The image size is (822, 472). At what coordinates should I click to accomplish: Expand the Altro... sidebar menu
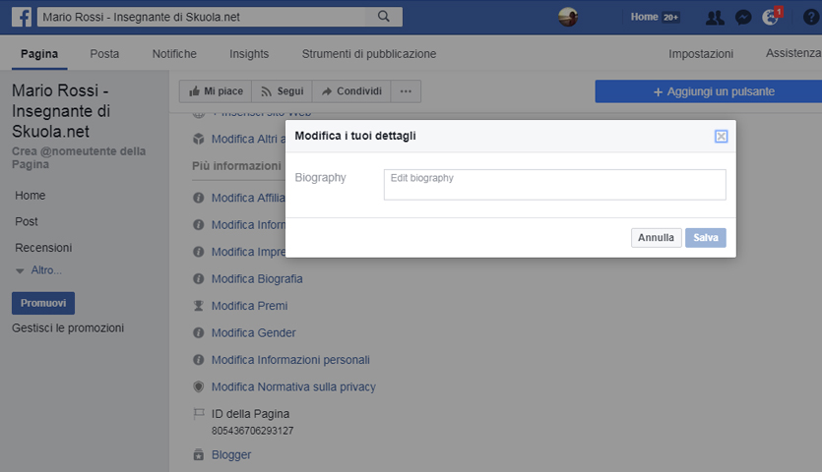[45, 270]
